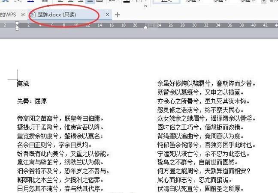278x193 pixels.
Task: Click the line 怨灵修之浩荡兮，终不察夫民心。
Action: 201,110
